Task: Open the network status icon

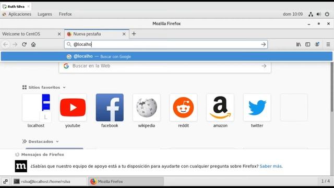Action: [311, 14]
